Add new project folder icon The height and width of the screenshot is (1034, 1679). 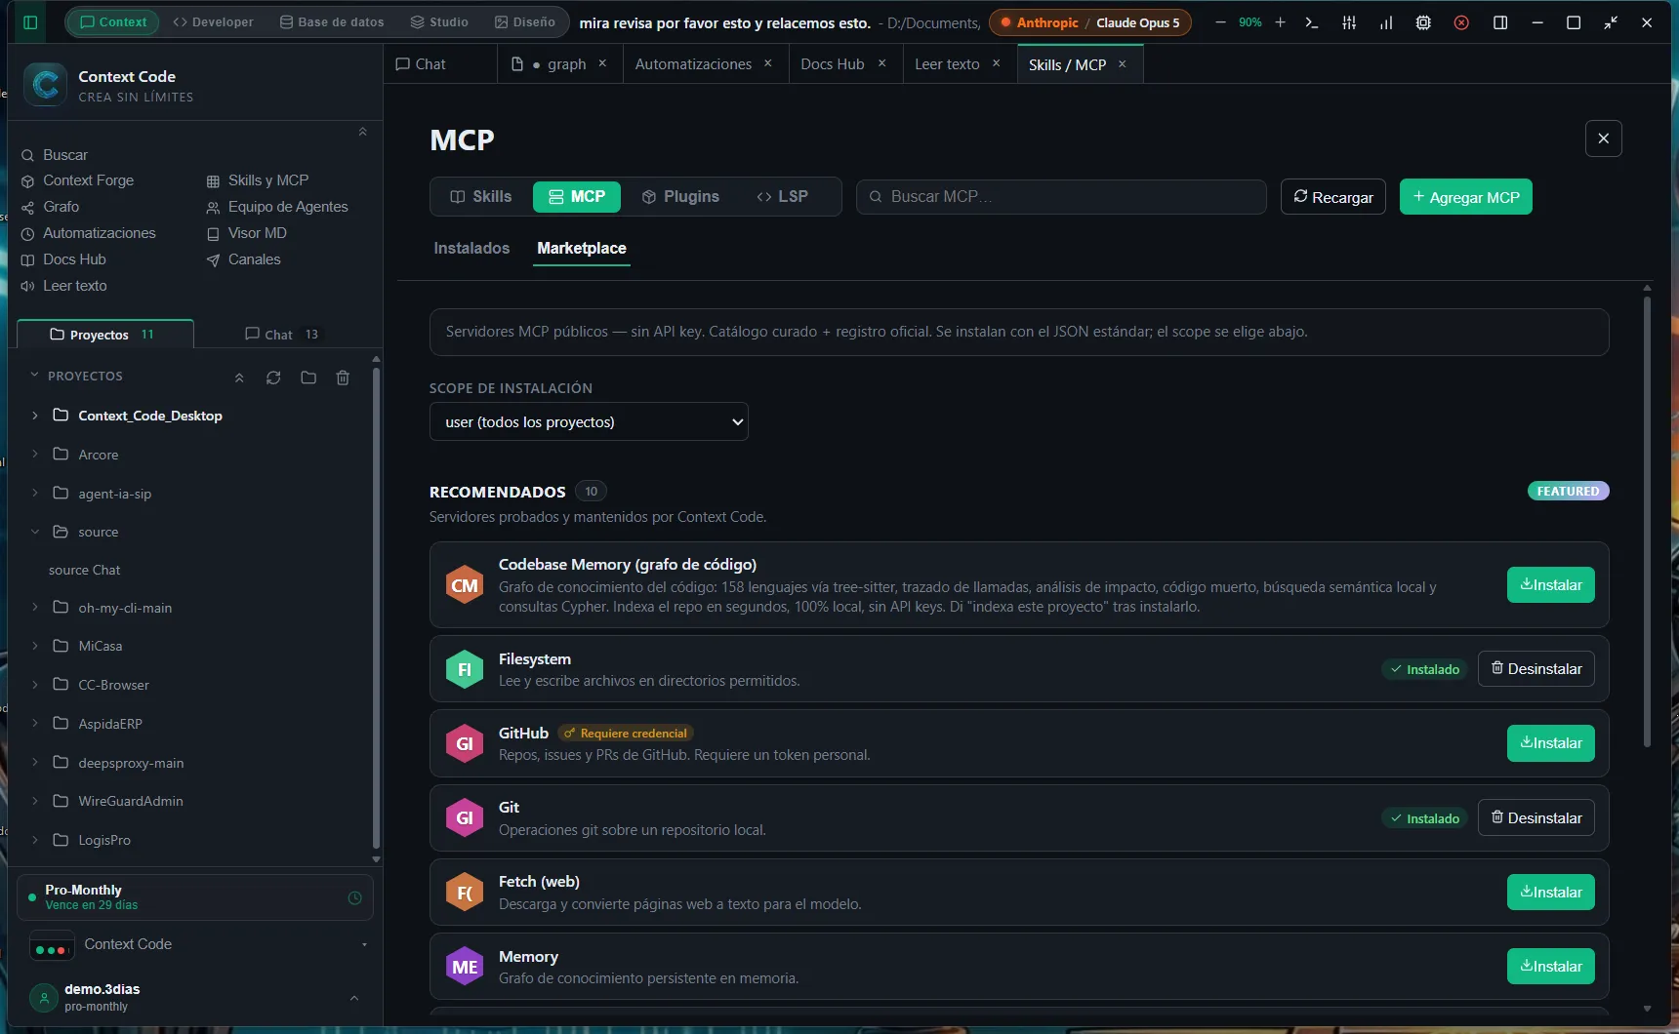coord(308,378)
